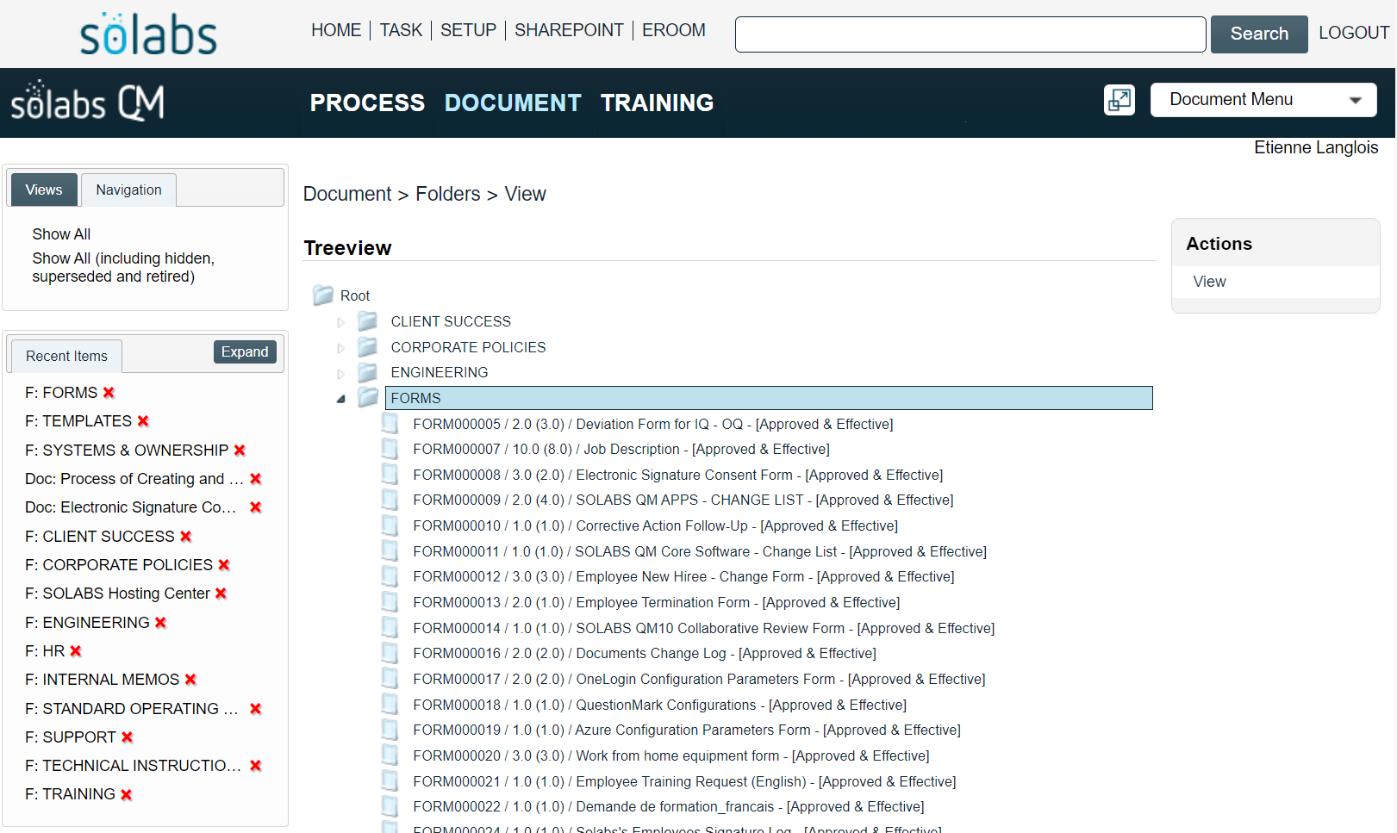Image resolution: width=1397 pixels, height=833 pixels.
Task: Remove Doc: Electronic Signature entry via red X
Action: (255, 507)
